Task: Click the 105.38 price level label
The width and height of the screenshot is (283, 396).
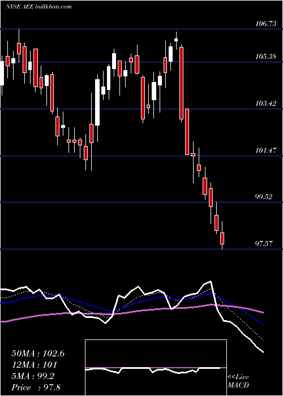Action: [x=266, y=57]
